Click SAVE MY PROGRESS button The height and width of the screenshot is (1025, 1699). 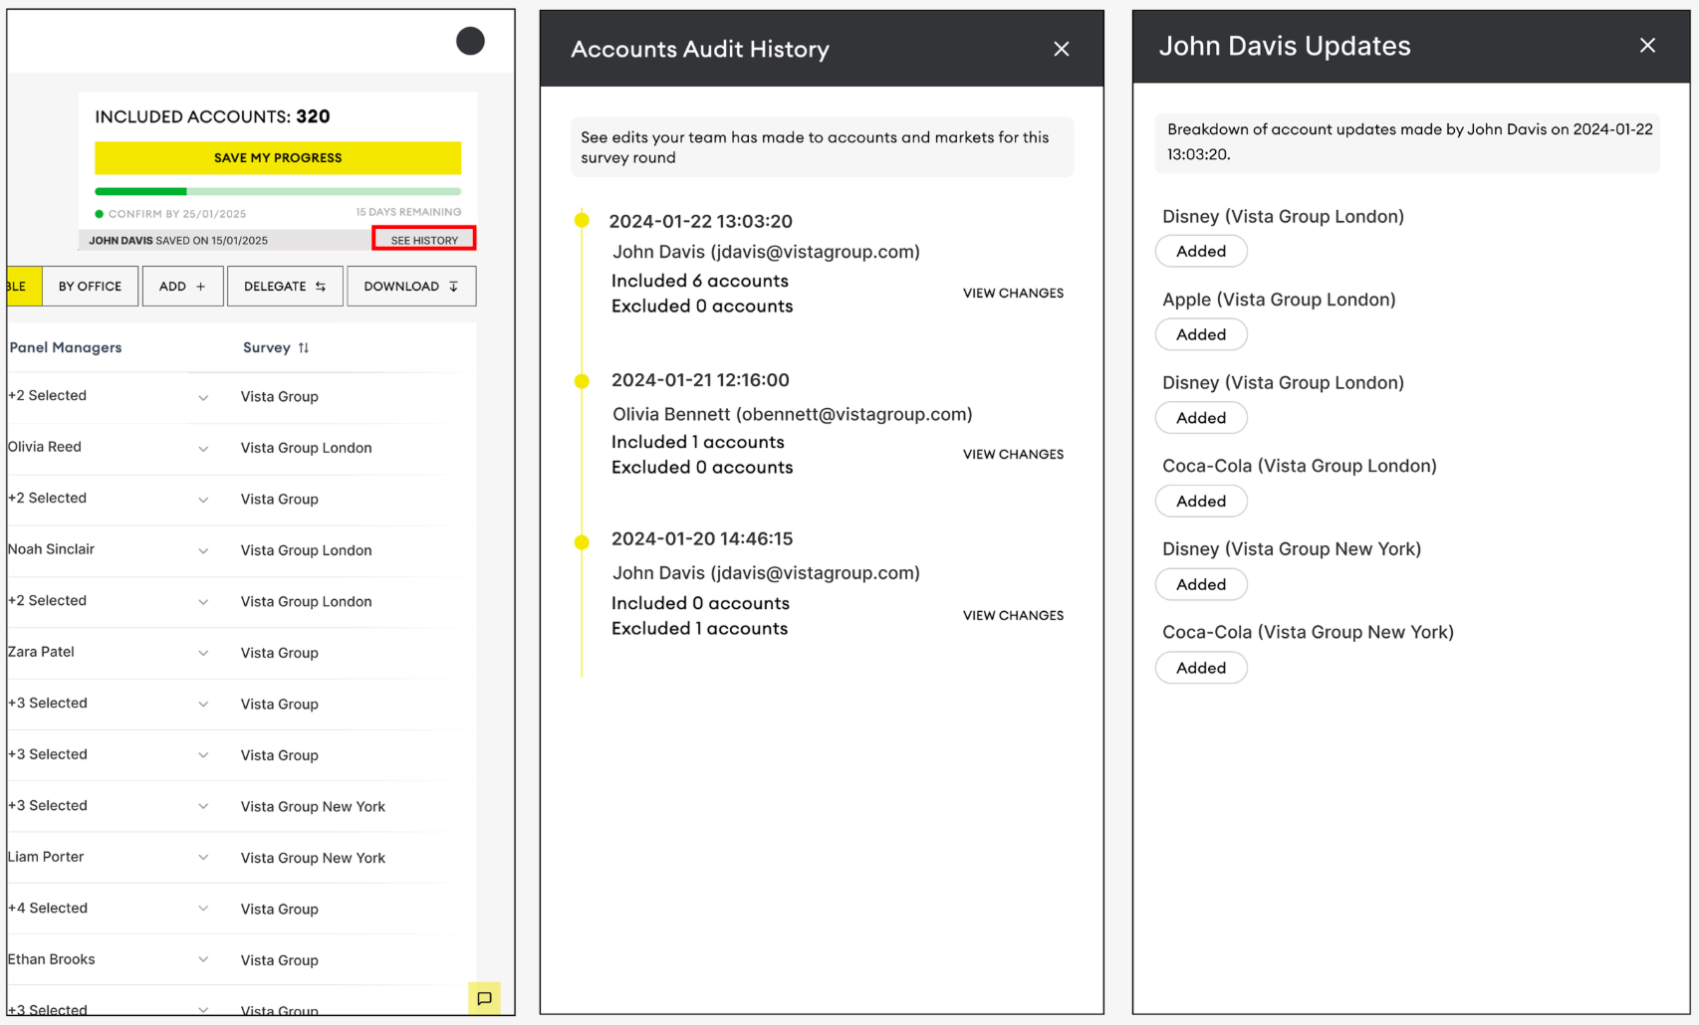[x=278, y=157]
